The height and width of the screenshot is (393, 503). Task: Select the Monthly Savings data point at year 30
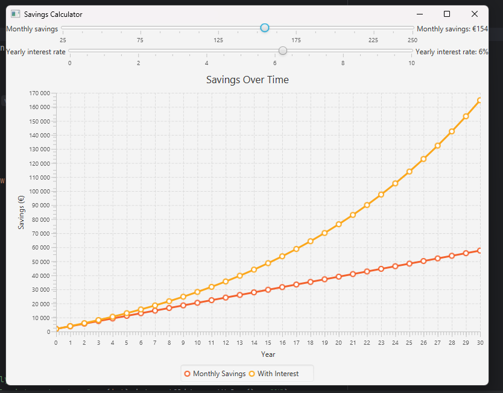480,250
